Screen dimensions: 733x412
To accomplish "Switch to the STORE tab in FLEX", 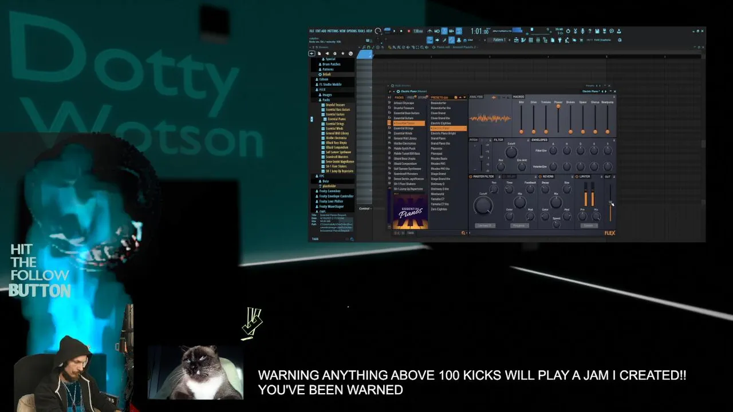I will pyautogui.click(x=422, y=97).
